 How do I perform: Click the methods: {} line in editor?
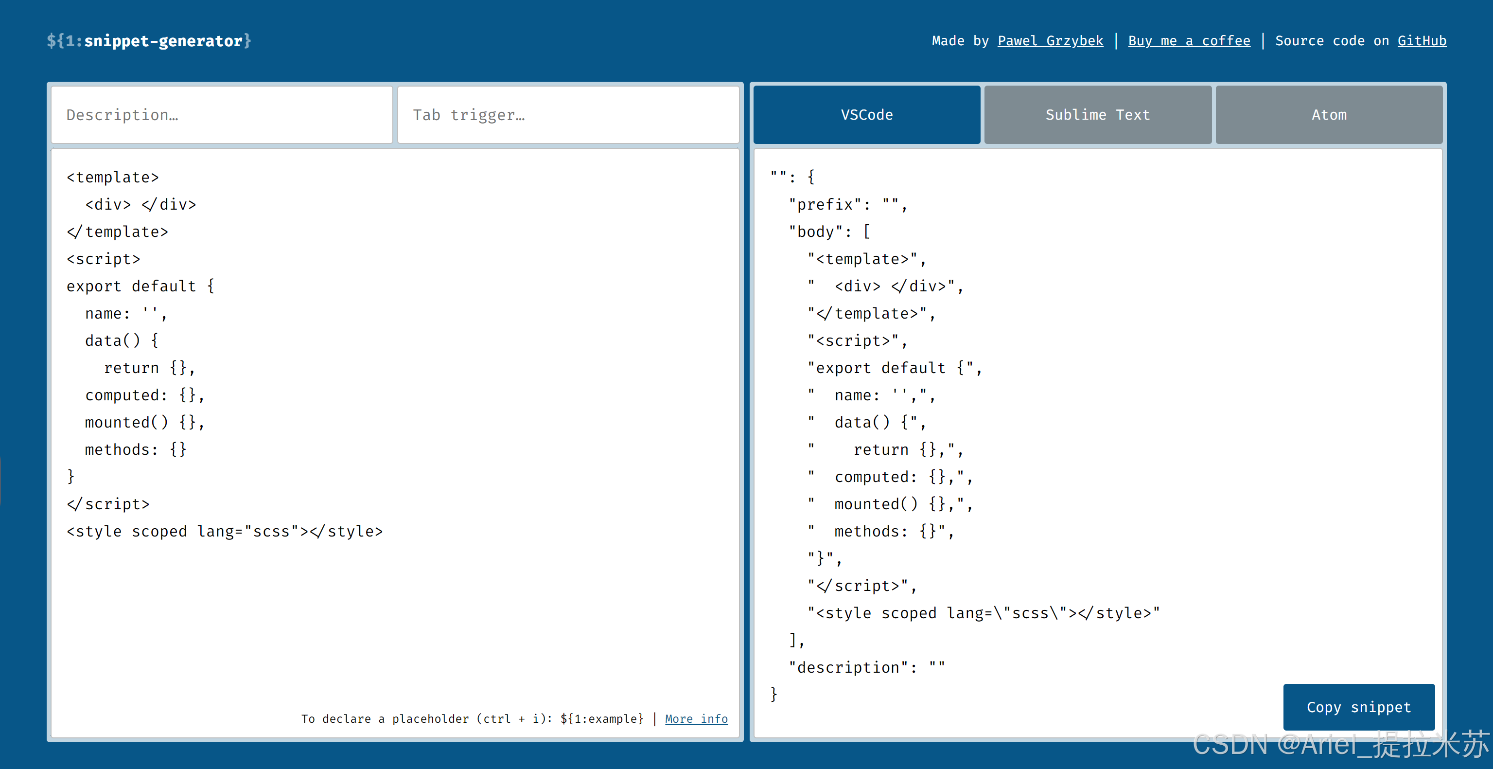tap(136, 449)
